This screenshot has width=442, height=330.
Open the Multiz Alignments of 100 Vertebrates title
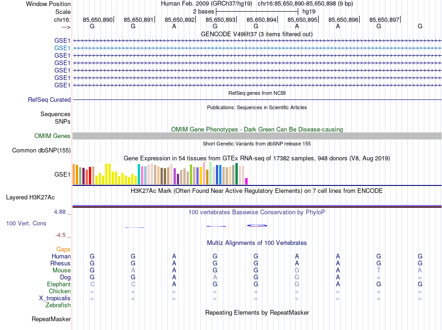[257, 243]
